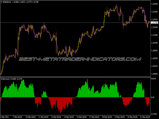Viewport: 159px width, 119px height.
Task: Click the 1.21095 price axis label
Action: tap(154, 43)
